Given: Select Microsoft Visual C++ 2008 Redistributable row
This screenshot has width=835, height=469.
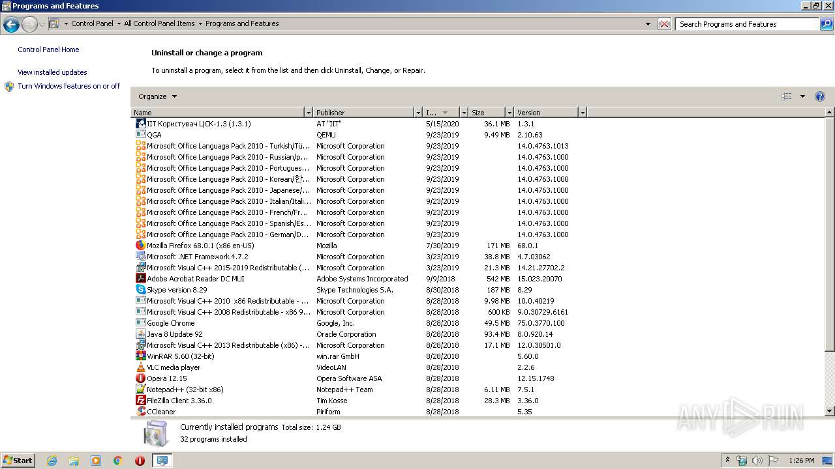Looking at the screenshot, I should tap(360, 312).
